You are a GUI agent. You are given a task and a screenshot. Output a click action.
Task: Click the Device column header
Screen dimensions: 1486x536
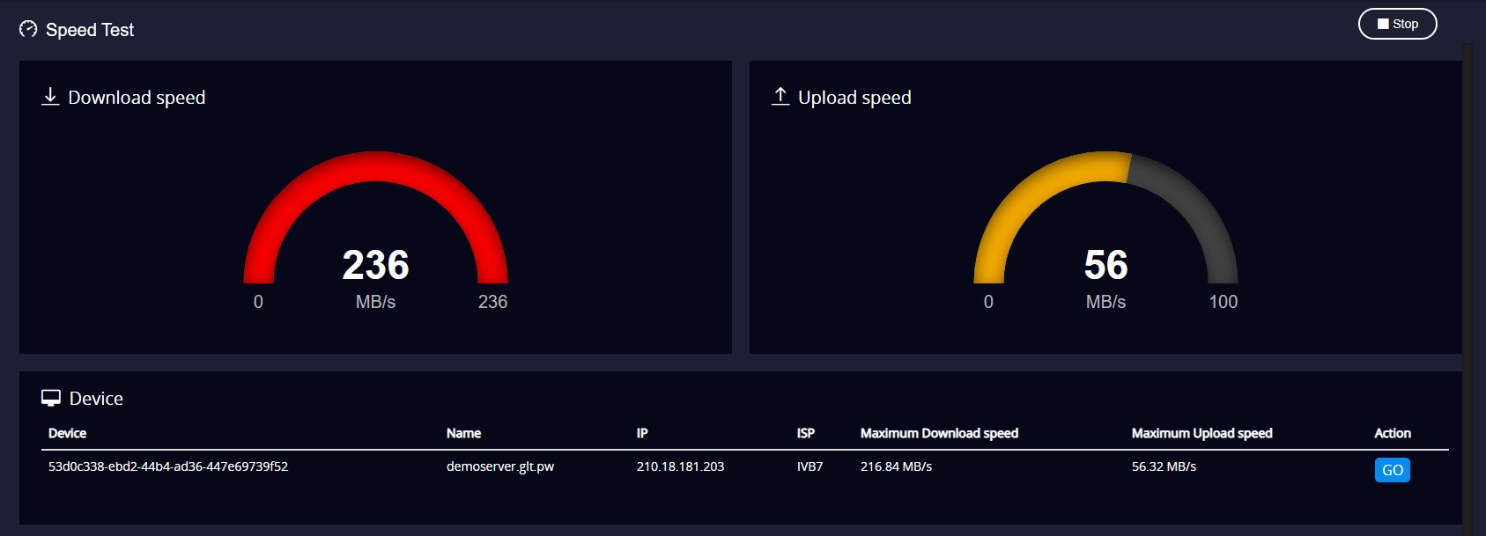[x=67, y=433]
